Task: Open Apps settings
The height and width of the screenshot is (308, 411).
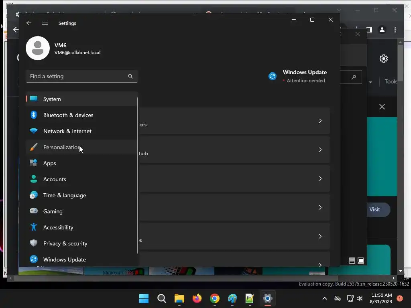Action: pos(81,163)
